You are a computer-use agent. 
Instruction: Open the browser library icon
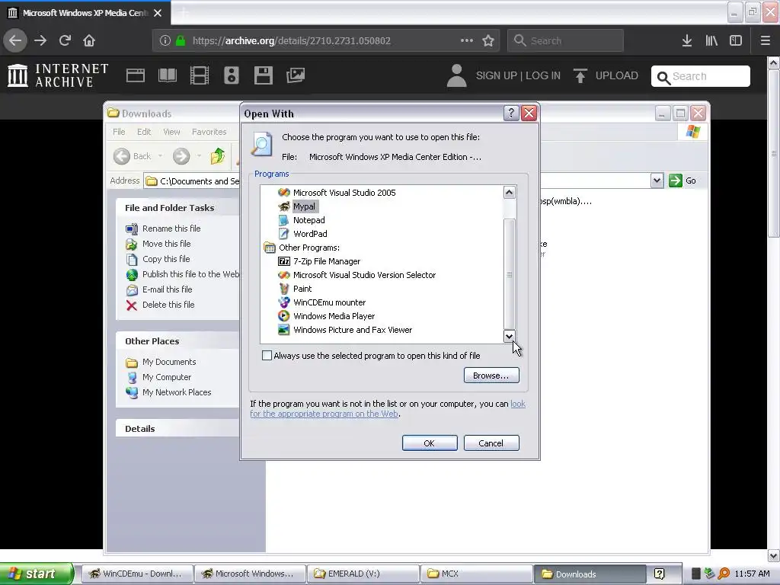tap(711, 41)
